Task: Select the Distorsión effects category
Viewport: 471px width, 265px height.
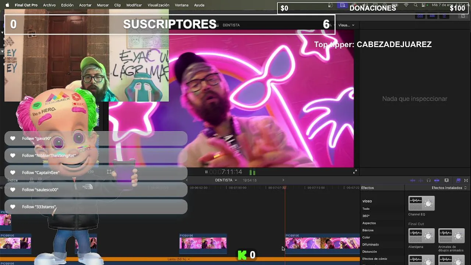Action: click(x=369, y=252)
